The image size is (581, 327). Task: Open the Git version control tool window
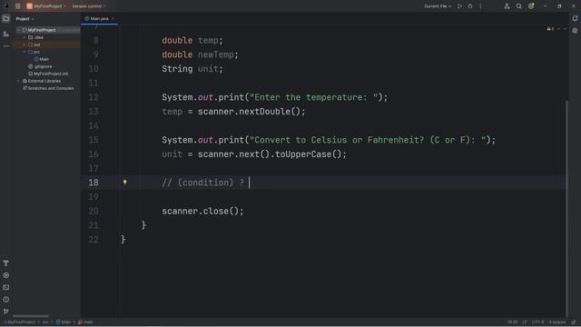6,312
